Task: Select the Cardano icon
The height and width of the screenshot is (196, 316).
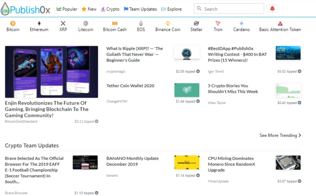Action: click(x=241, y=24)
